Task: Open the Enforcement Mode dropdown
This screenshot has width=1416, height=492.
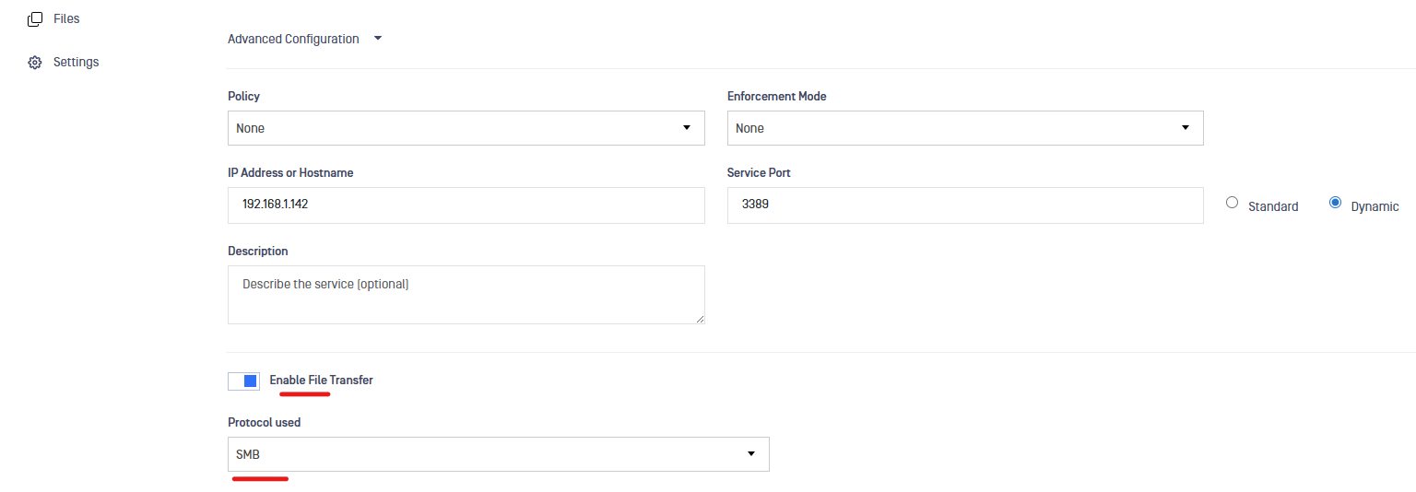Action: pos(964,128)
